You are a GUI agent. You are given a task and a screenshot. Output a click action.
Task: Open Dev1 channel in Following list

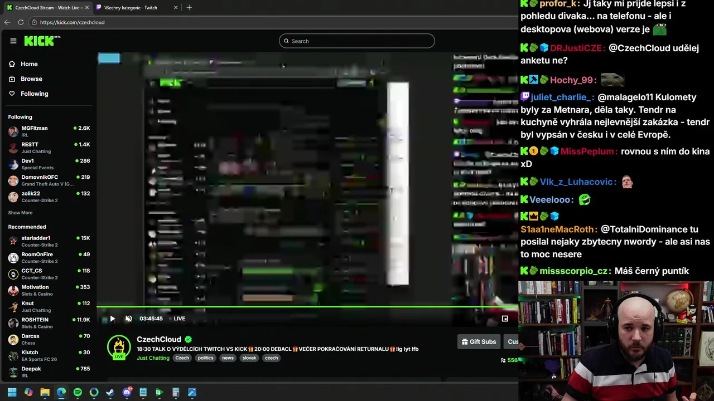pos(49,164)
